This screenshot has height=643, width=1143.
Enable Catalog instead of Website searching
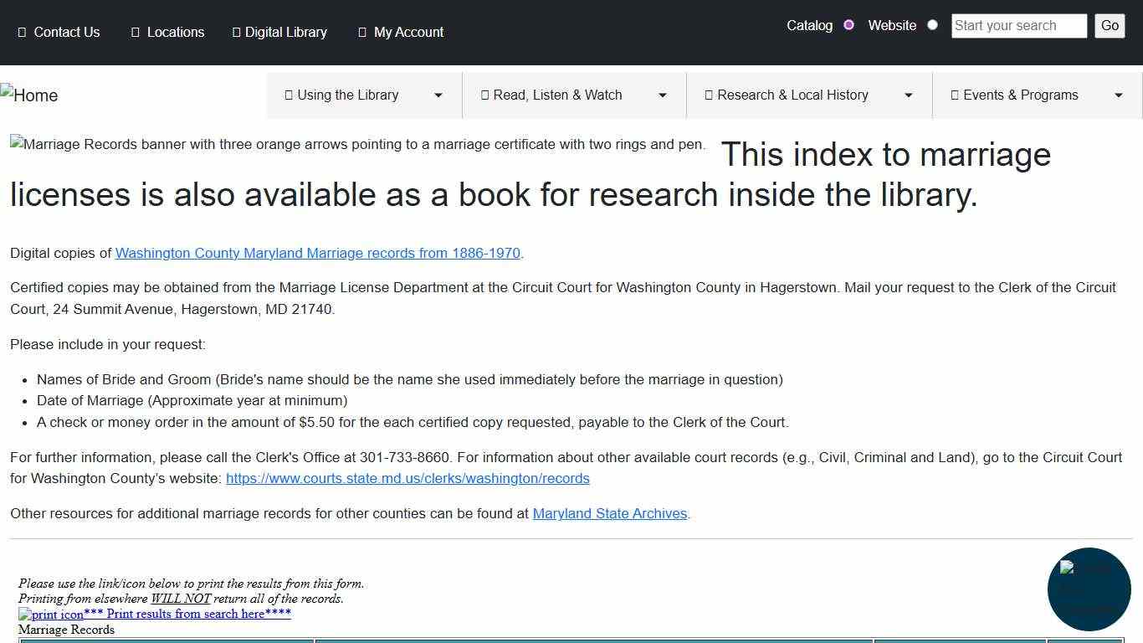click(848, 25)
